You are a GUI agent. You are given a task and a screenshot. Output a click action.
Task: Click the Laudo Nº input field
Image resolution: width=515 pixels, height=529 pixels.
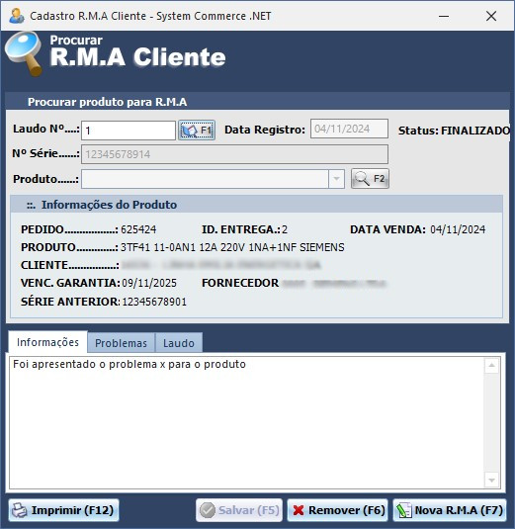click(x=129, y=131)
